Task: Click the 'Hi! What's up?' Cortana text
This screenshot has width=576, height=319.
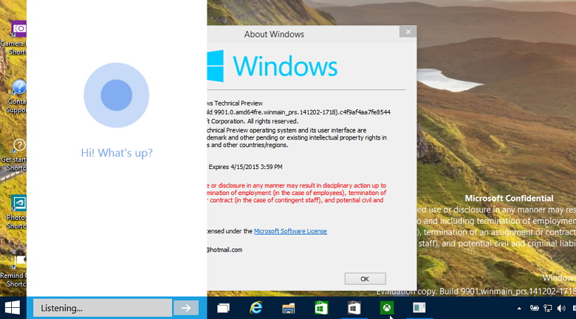Action: [117, 153]
